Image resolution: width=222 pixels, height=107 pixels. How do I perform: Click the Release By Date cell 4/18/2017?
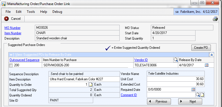tap(191, 65)
